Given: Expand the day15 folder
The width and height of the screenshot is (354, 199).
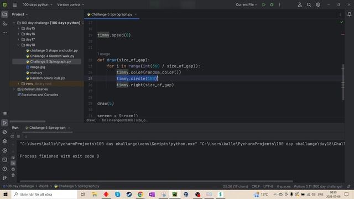Looking at the screenshot, I should [18, 28].
